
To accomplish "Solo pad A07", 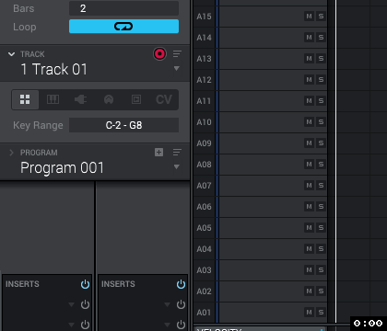I will click(321, 186).
